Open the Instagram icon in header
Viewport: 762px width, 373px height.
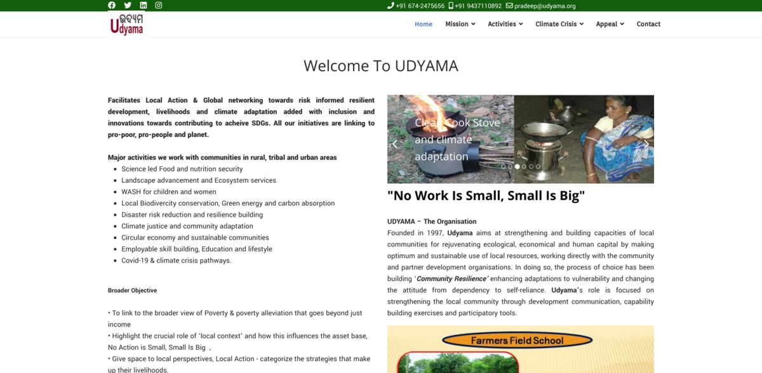coord(158,5)
